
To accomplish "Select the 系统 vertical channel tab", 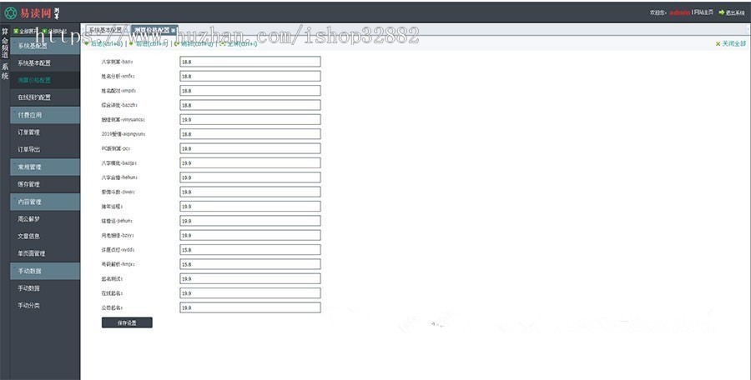I will click(5, 71).
